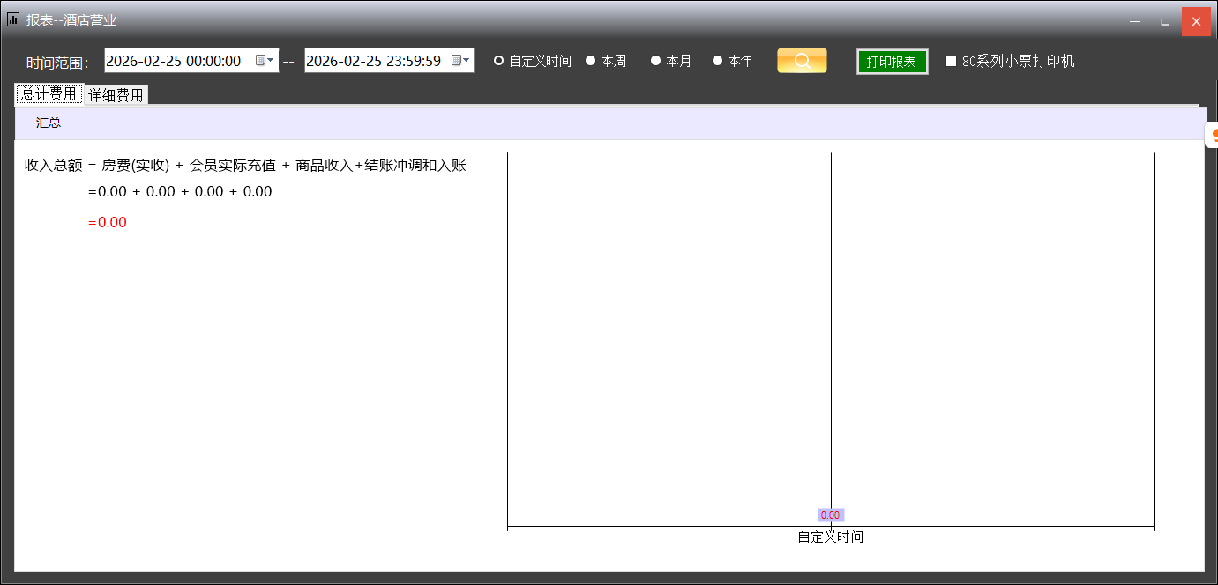Choose the 本月 time range option
Screen dimensions: 1218x585
click(x=656, y=61)
